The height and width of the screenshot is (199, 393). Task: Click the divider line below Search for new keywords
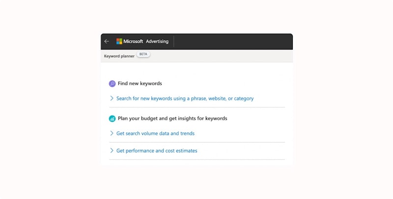coord(196,107)
